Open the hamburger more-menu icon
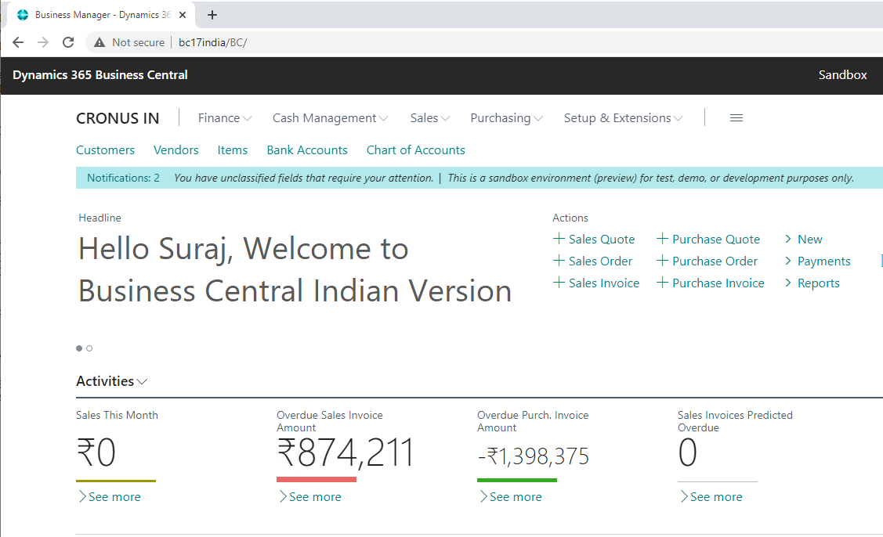The height and width of the screenshot is (537, 883). (736, 117)
